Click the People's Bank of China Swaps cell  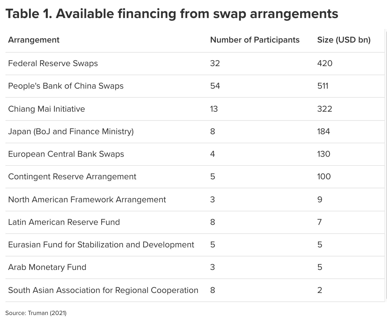tap(66, 86)
